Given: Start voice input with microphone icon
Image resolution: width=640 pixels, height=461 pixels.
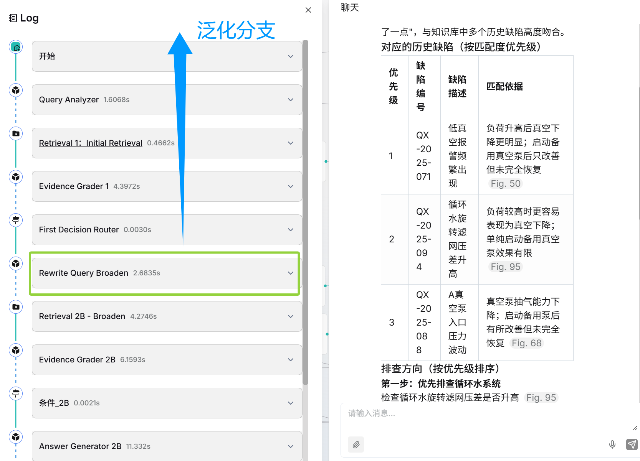Looking at the screenshot, I should (x=612, y=445).
